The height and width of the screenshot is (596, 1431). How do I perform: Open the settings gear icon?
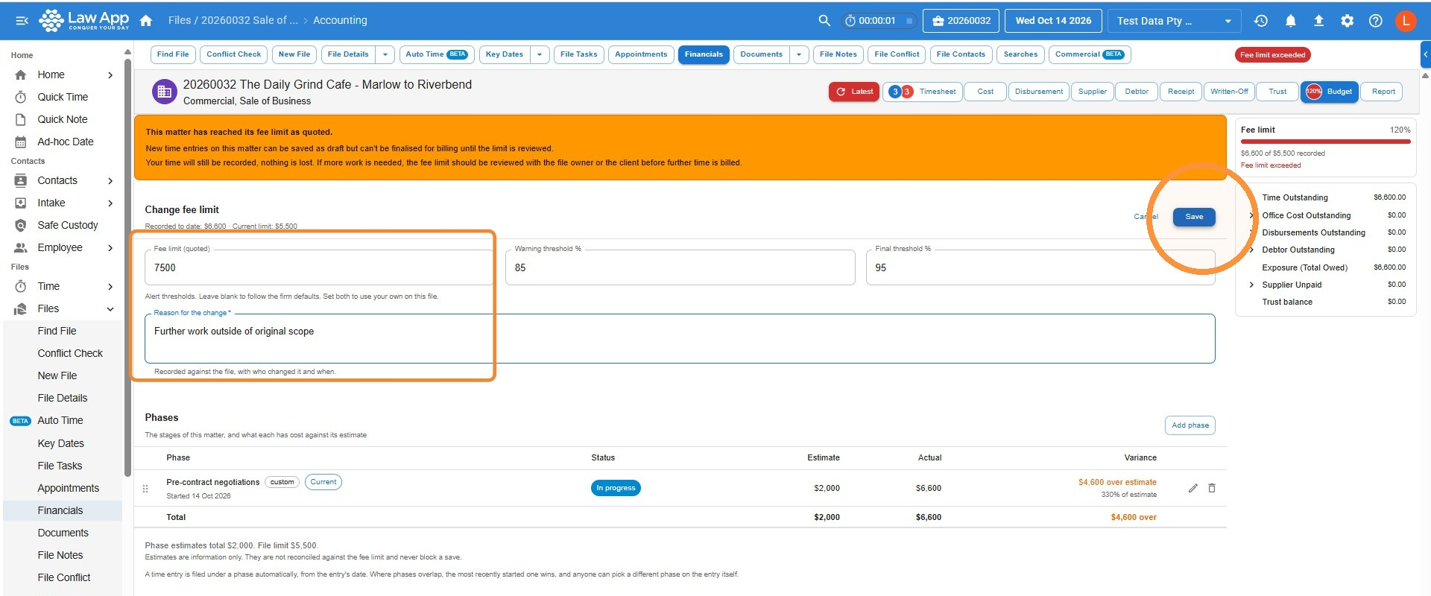point(1347,21)
